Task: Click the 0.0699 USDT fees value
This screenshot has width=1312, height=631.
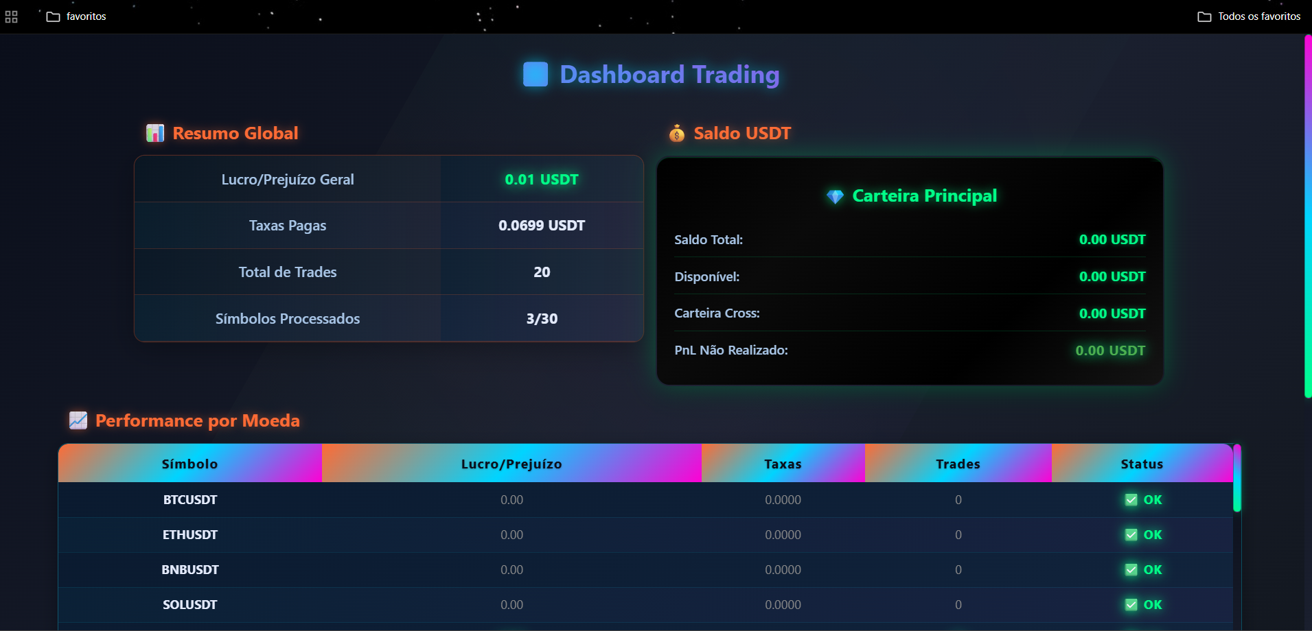Action: [542, 226]
